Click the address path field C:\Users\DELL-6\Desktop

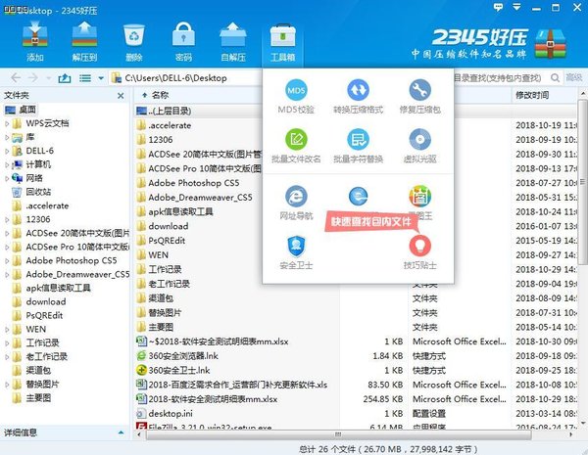click(x=187, y=78)
